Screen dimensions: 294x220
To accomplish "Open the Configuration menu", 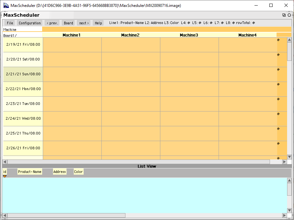I will (x=30, y=23).
